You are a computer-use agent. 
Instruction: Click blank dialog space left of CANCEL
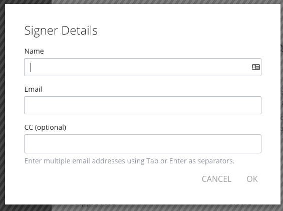coord(108,179)
